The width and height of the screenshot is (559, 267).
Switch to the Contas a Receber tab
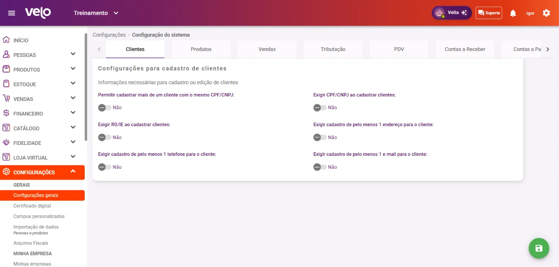465,49
